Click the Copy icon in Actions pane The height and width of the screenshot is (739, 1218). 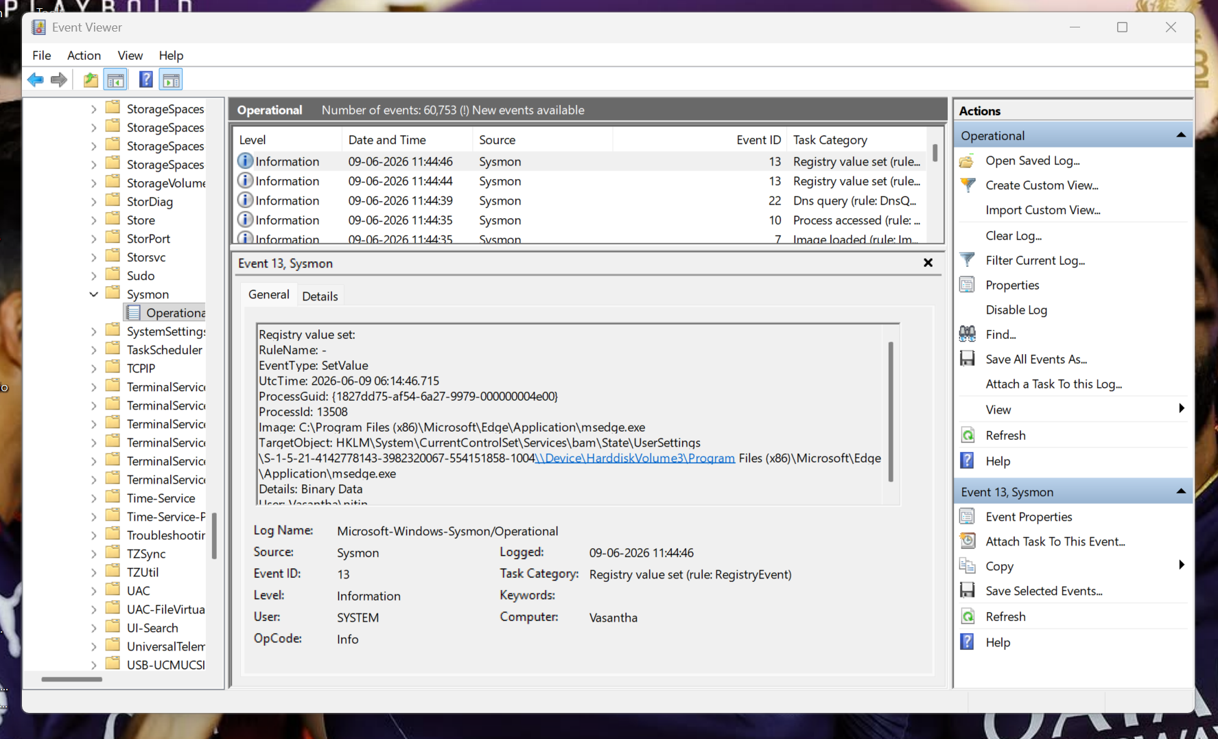tap(967, 566)
